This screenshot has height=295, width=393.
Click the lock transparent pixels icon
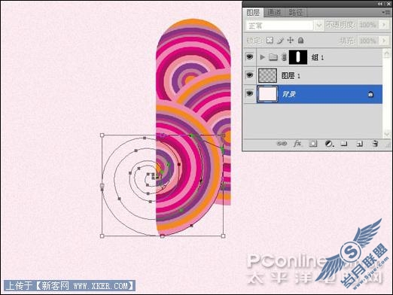(270, 41)
